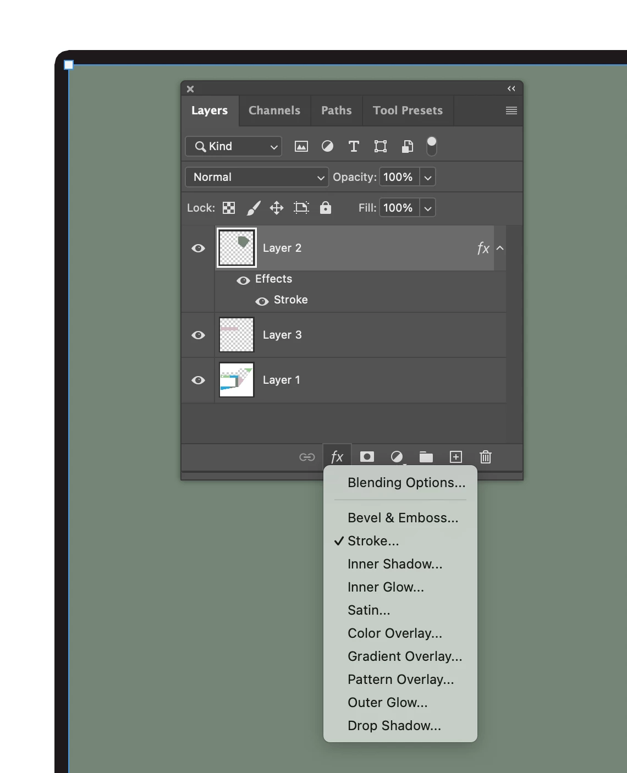Viewport: 627px width, 773px height.
Task: Hide Layer 2 visibility eye
Action: point(198,249)
